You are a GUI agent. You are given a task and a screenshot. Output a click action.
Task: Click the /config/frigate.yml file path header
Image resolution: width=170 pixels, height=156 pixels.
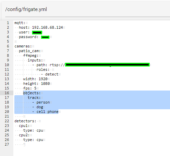[x=26, y=9]
